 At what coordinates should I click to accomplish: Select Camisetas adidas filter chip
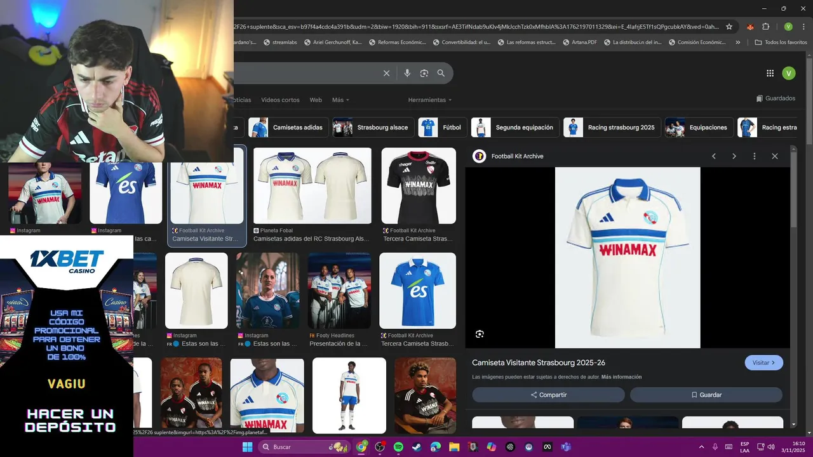coord(288,127)
